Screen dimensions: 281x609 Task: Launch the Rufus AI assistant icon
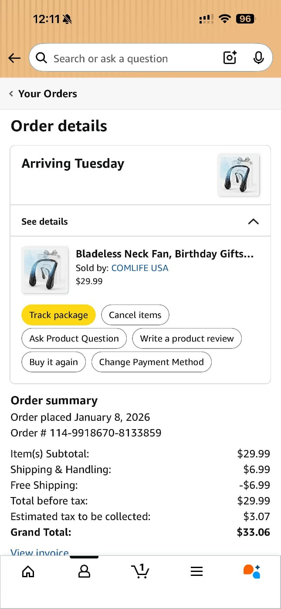pos(252,571)
